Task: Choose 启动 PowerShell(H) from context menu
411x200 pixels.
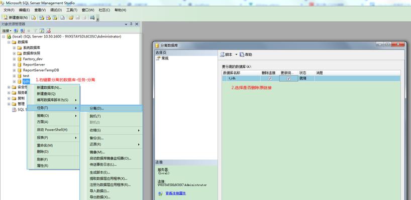Action: (53, 129)
